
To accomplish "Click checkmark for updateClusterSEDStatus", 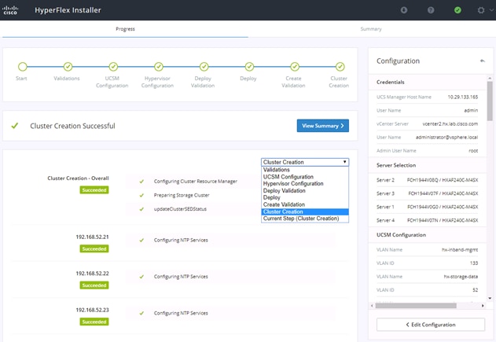I will pos(141,209).
